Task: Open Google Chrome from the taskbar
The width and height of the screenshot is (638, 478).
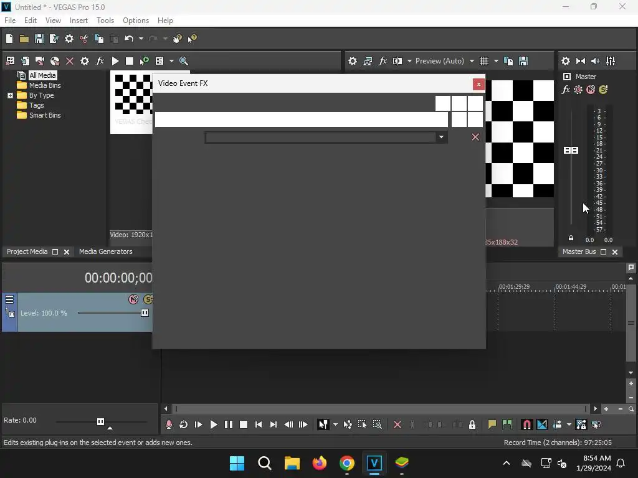Action: tap(347, 463)
